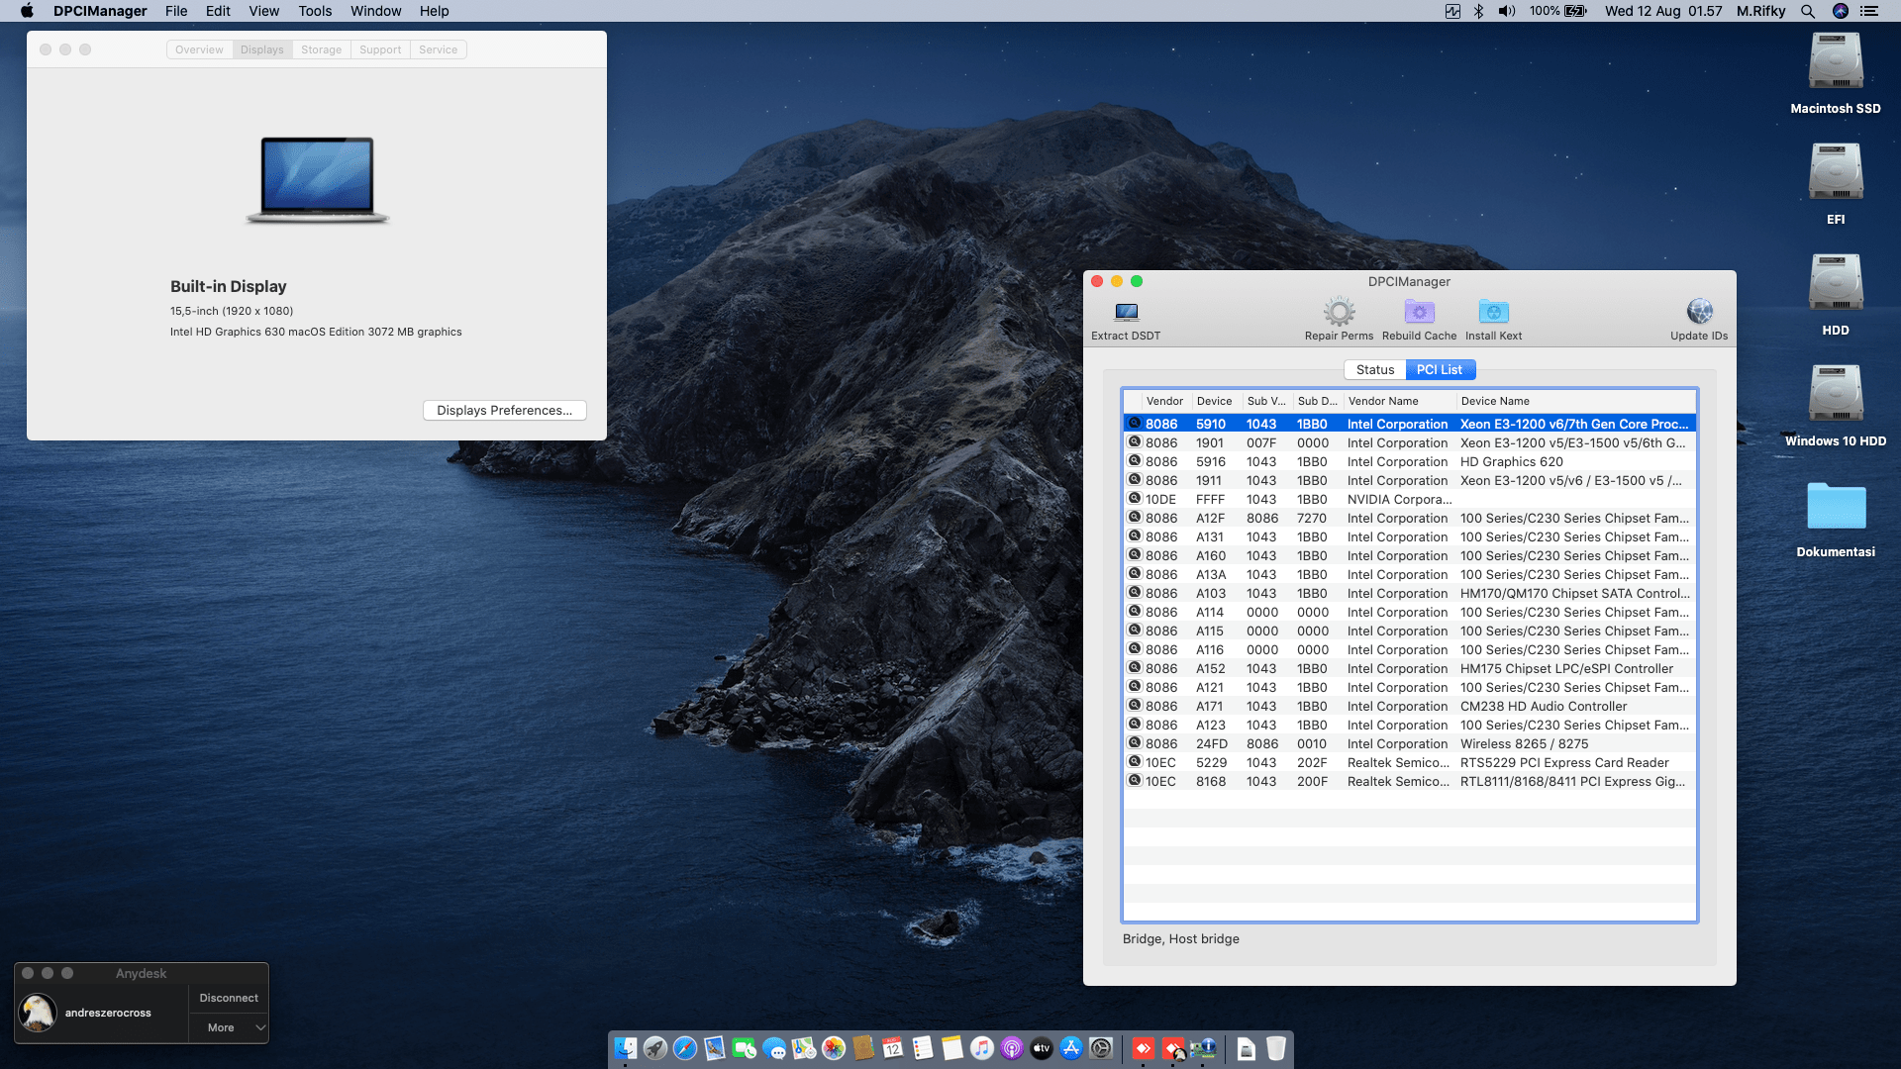Click the Repair Perms gear icon

[1339, 313]
